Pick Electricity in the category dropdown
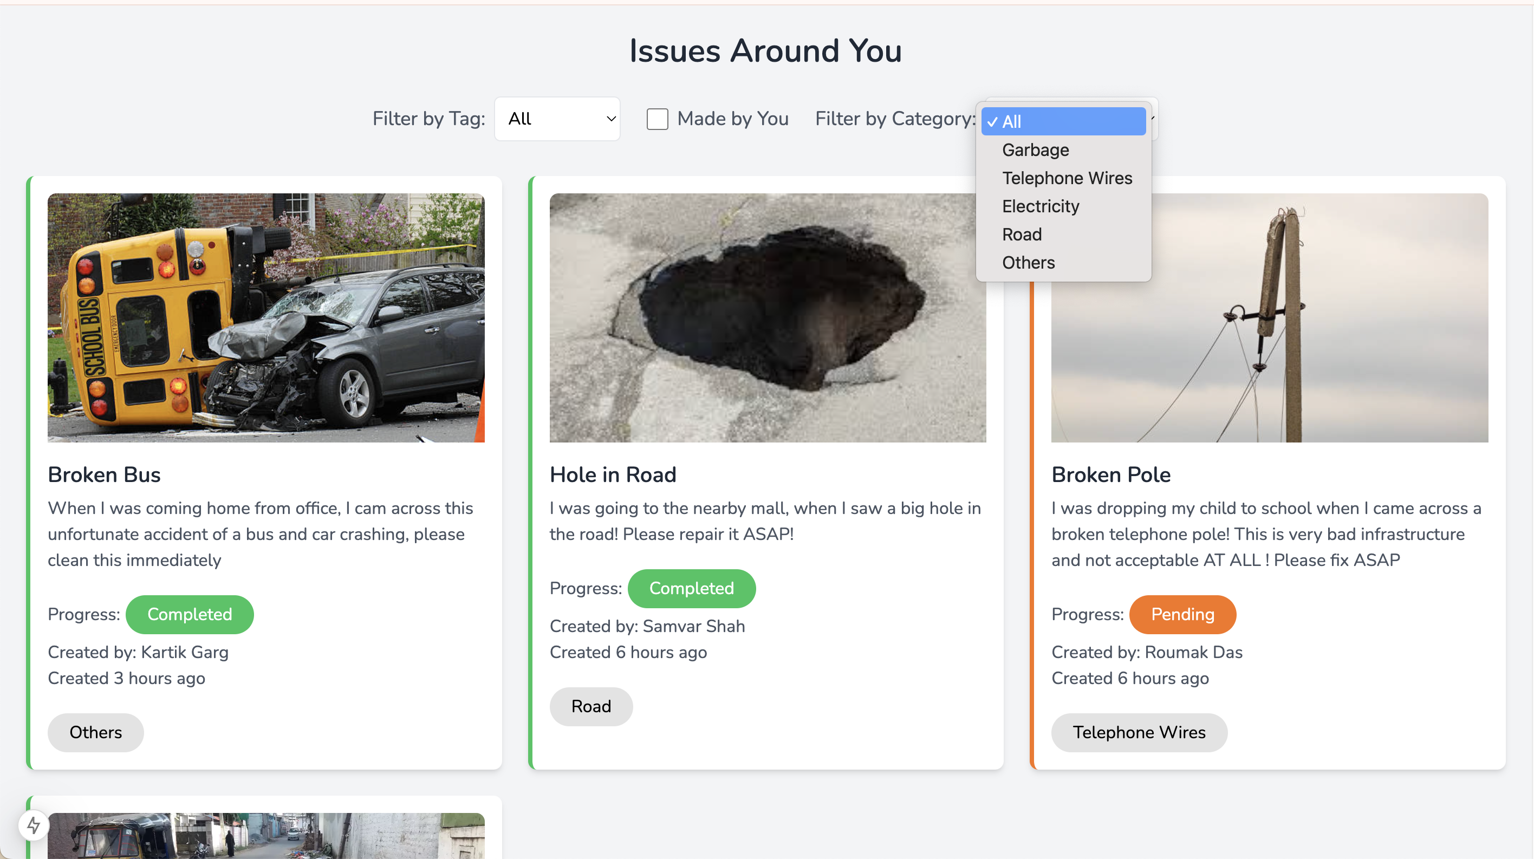Viewport: 1534px width, 859px height. (1040, 206)
